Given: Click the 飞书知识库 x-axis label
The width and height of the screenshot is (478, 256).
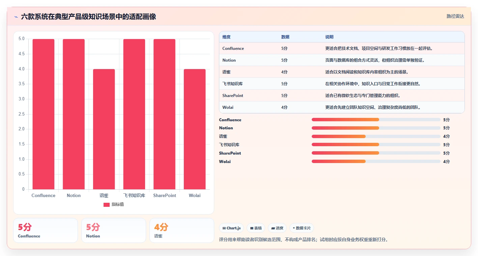Looking at the screenshot, I should [134, 196].
